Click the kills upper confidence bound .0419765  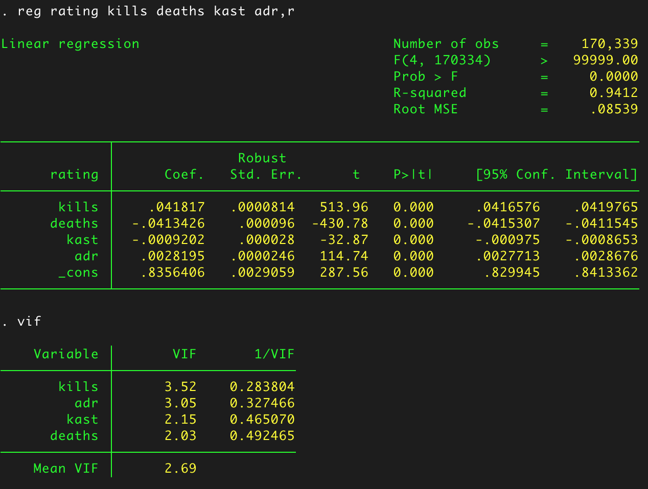pos(606,207)
